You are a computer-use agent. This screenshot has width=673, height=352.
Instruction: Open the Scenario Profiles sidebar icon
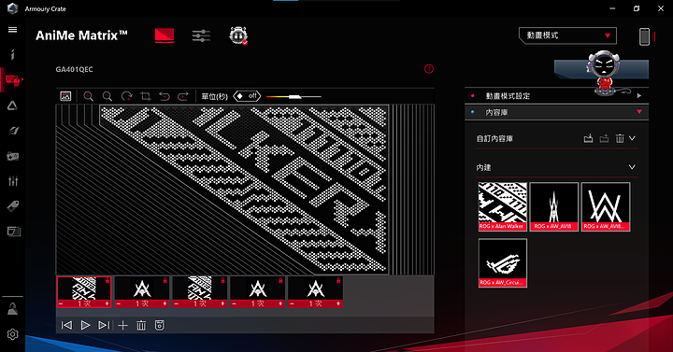pyautogui.click(x=13, y=131)
